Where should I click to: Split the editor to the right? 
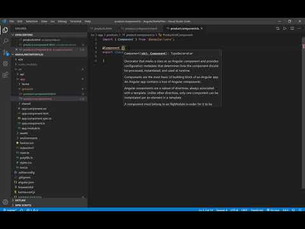pos(292,29)
